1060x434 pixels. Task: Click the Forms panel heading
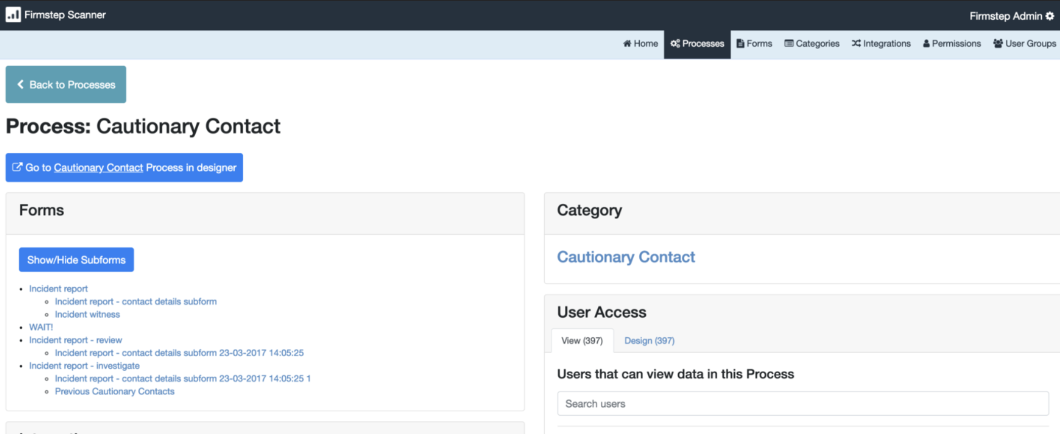41,210
